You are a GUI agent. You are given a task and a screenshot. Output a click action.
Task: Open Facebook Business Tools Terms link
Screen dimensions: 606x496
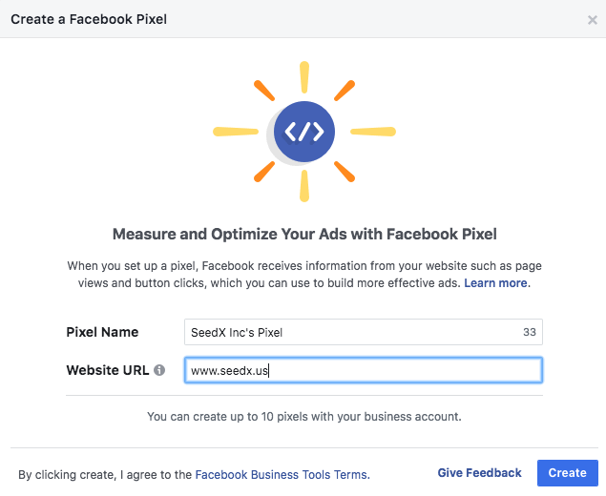[x=282, y=474]
